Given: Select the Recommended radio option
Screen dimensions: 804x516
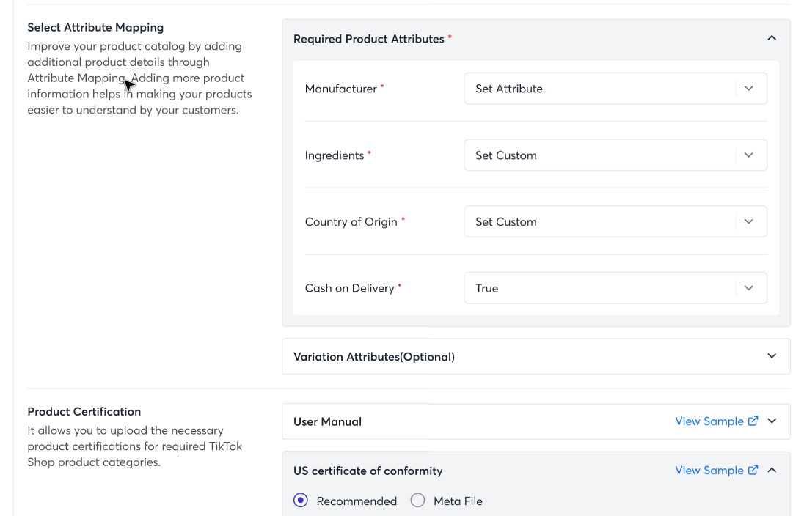Looking at the screenshot, I should coord(301,501).
